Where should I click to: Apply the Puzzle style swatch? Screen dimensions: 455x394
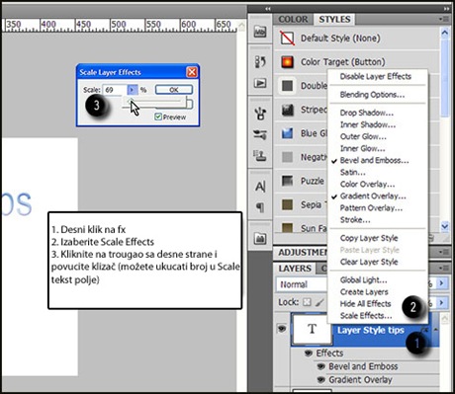[x=287, y=181]
